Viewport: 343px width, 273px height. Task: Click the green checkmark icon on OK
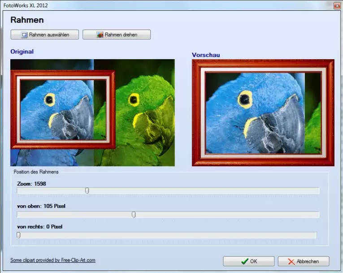pyautogui.click(x=244, y=261)
